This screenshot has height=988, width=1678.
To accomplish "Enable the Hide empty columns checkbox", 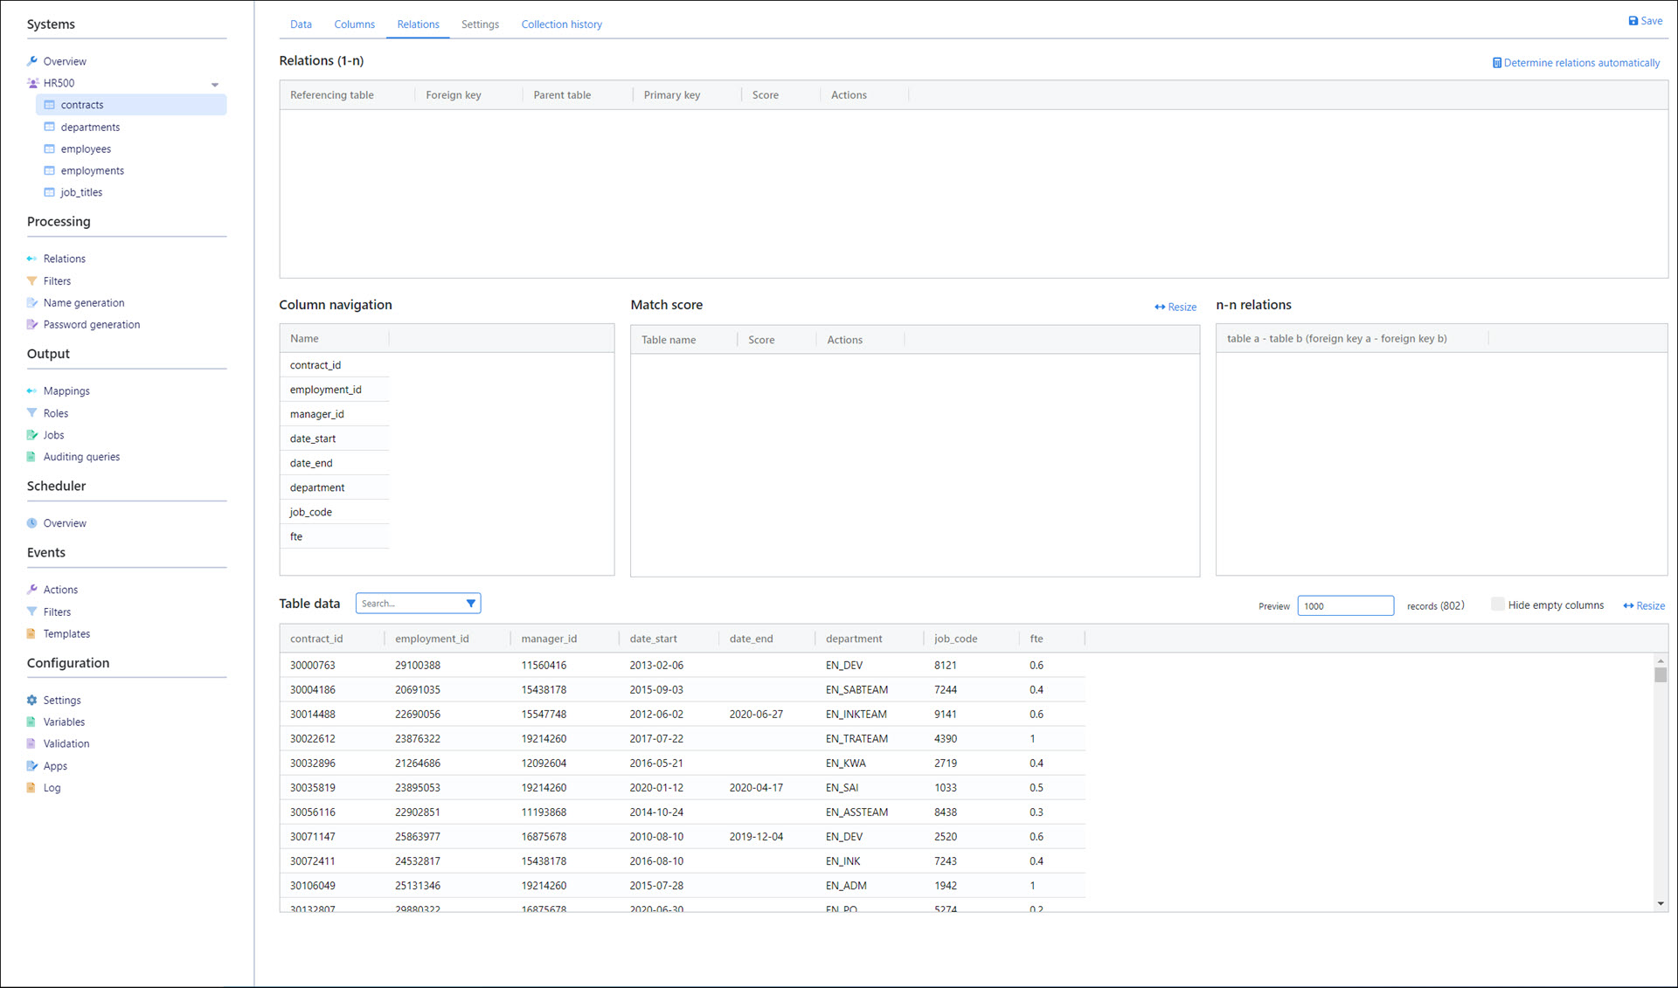I will (1497, 605).
